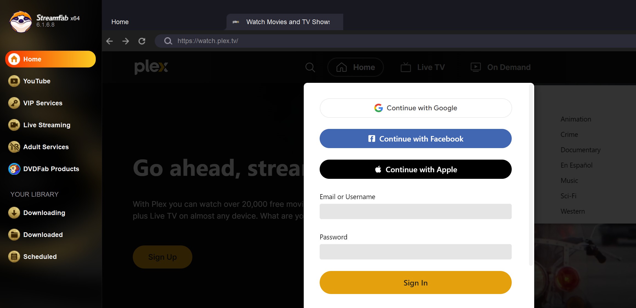Click the On Demand play-screen icon

click(475, 67)
